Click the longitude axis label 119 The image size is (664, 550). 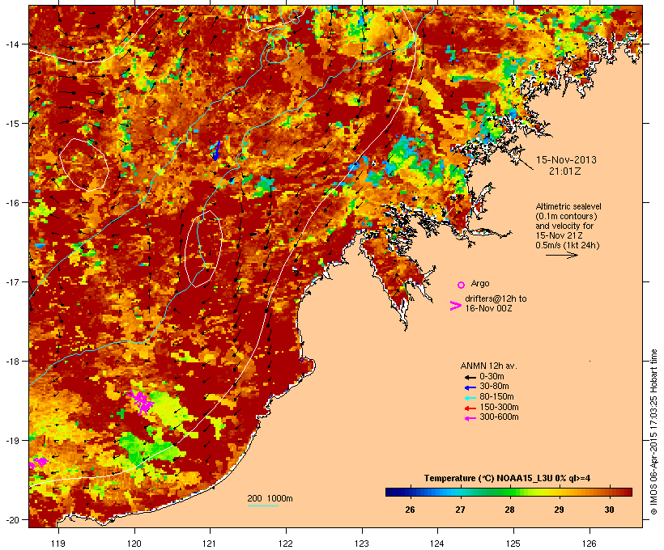click(x=58, y=544)
